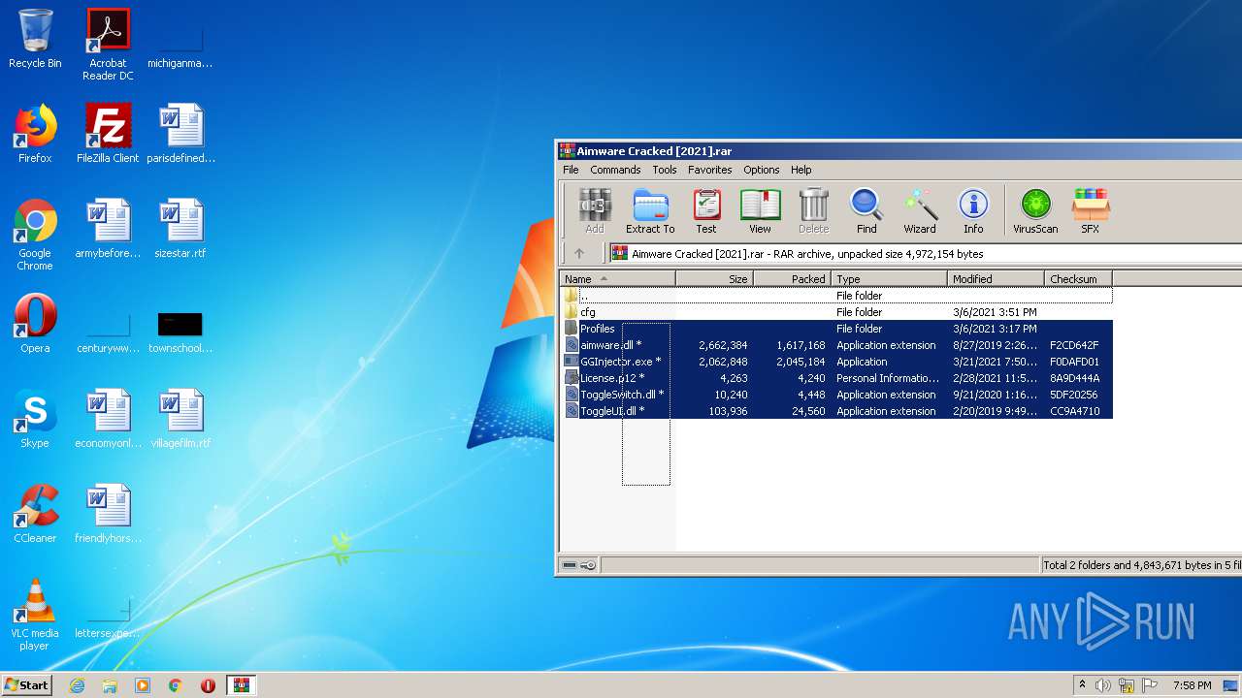Open the Options menu
Viewport: 1242px width, 698px height.
pos(762,170)
